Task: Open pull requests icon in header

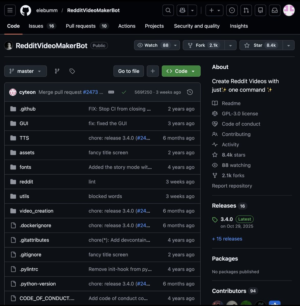Action: point(246,10)
